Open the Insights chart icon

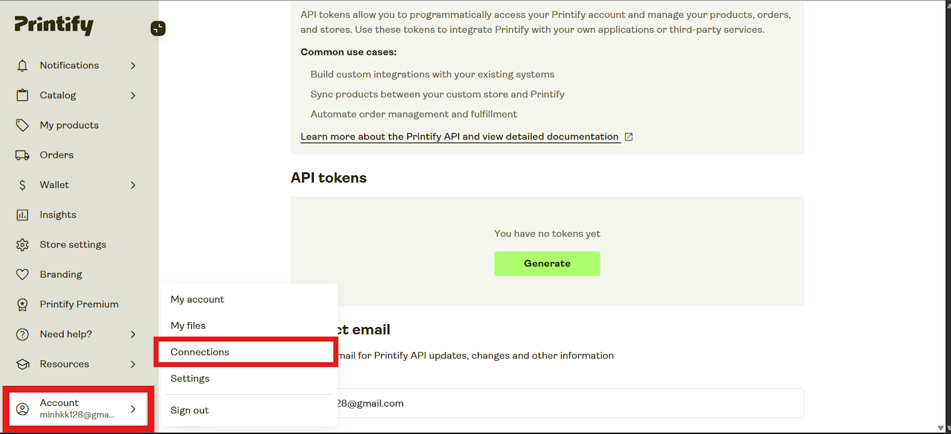(x=23, y=215)
